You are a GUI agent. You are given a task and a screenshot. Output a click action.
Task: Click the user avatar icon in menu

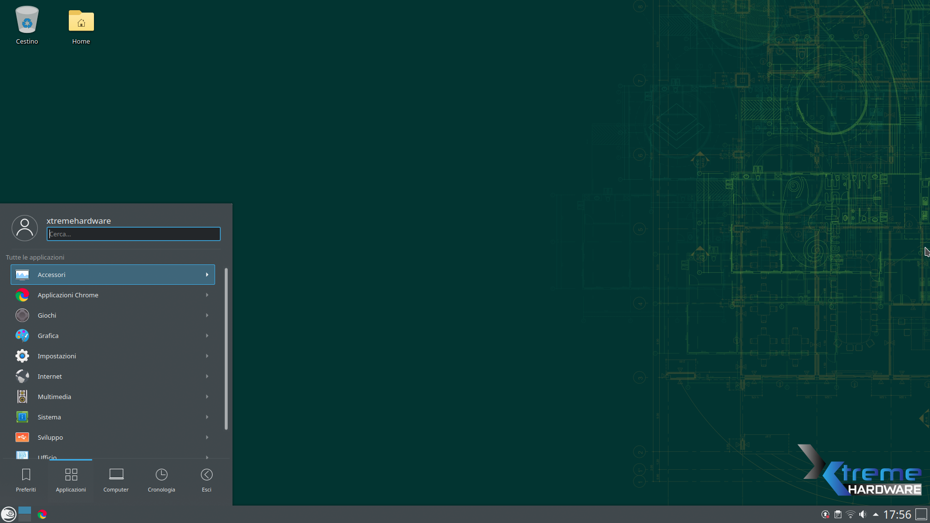25,228
